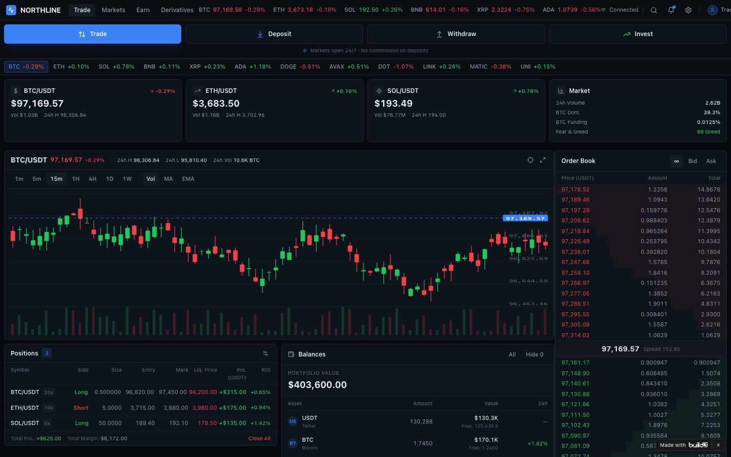
Task: Click the Northline logo icon
Action: coord(11,10)
